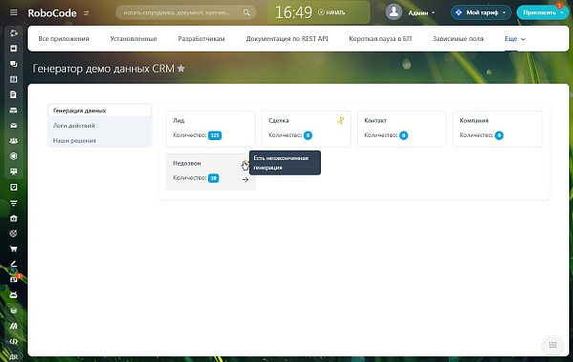Open Документация по REST API tab
Viewport: 573px width, 362px height.
click(x=286, y=39)
